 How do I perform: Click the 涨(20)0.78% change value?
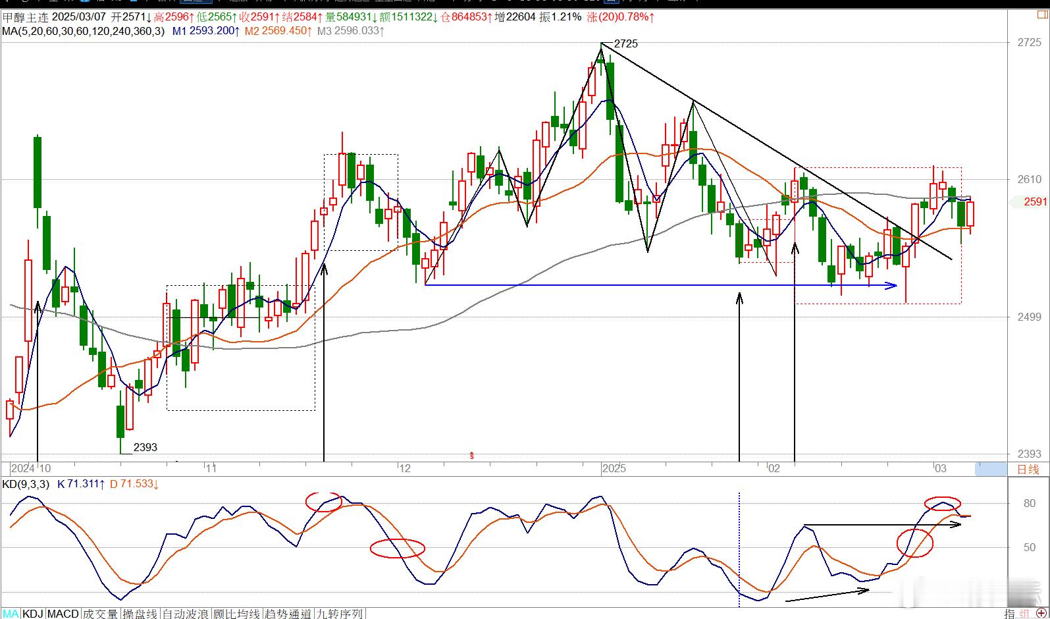click(620, 17)
